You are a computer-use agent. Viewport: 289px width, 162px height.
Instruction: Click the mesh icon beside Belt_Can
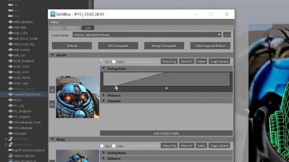[x=10, y=55]
